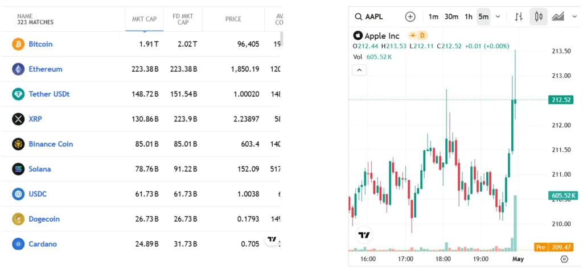Expand the time interval dropdown arrow
The width and height of the screenshot is (583, 274).
(x=498, y=16)
